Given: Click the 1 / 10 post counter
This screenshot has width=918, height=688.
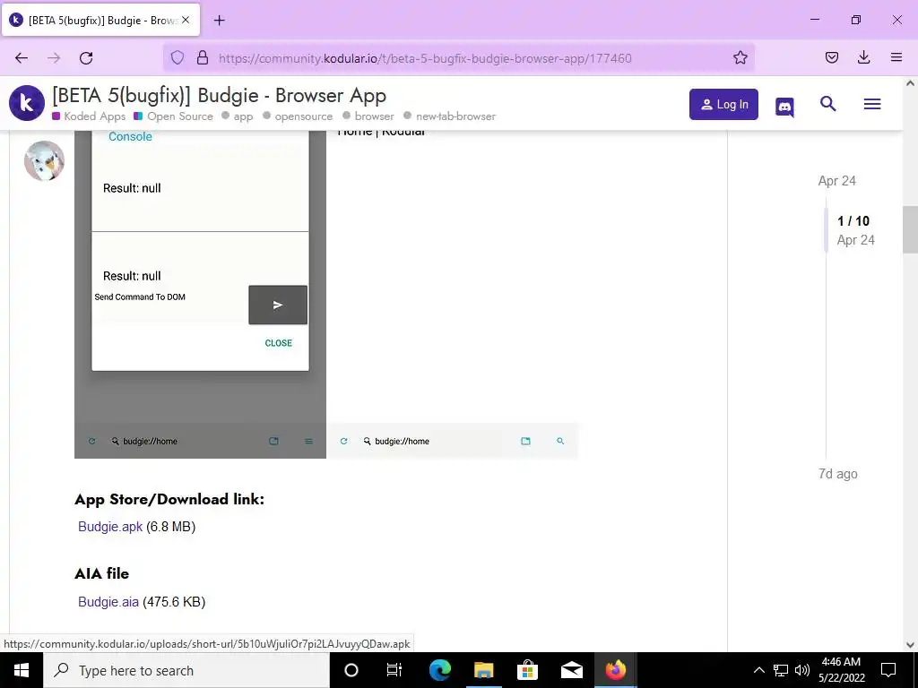Looking at the screenshot, I should (x=853, y=221).
